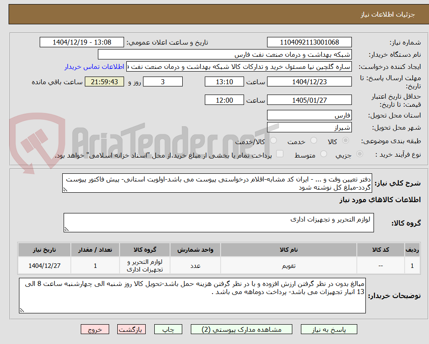Click the چاپ print button

(168, 329)
